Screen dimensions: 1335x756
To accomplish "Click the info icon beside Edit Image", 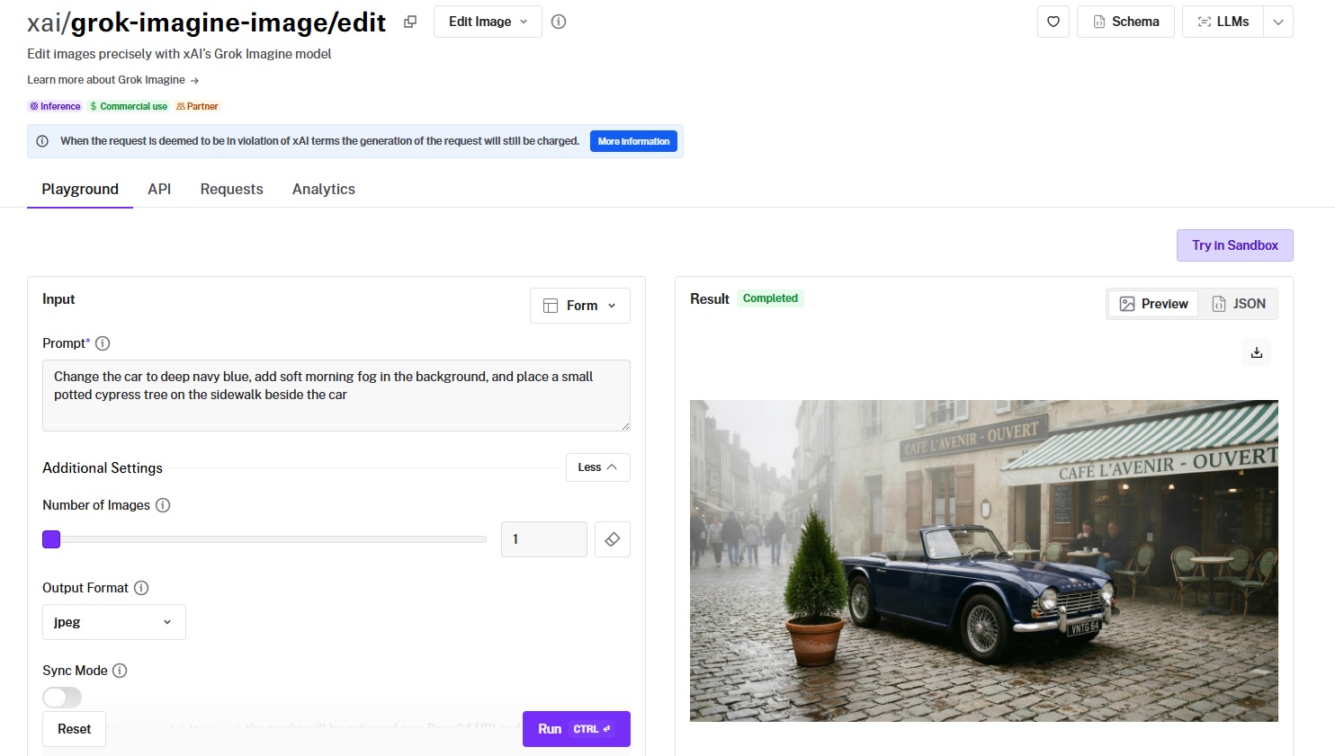I will coord(559,22).
